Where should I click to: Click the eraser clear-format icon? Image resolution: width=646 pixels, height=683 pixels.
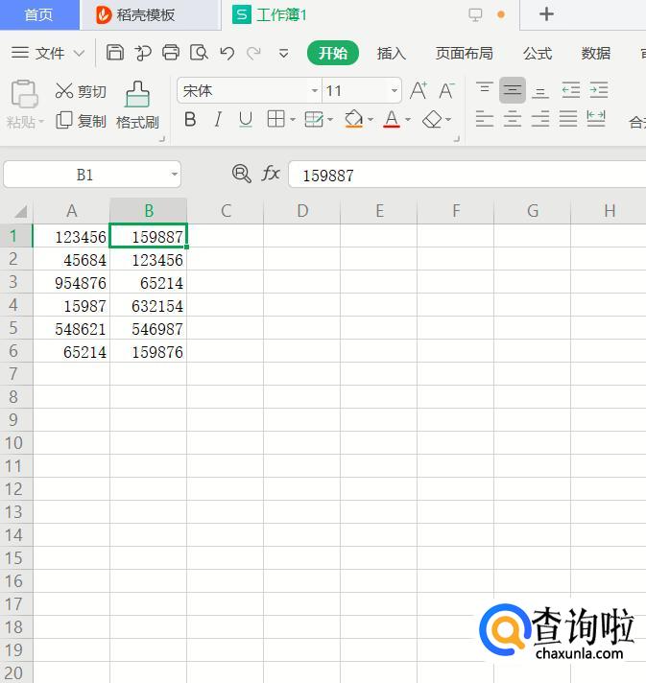coord(433,120)
